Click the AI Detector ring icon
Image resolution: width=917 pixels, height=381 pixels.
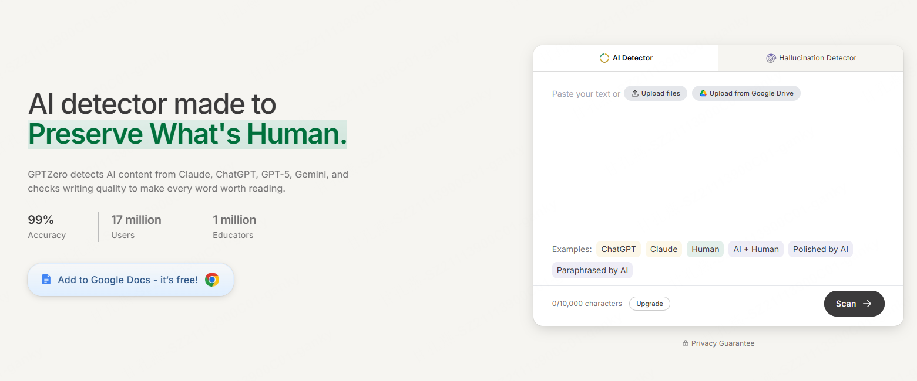[x=604, y=58]
